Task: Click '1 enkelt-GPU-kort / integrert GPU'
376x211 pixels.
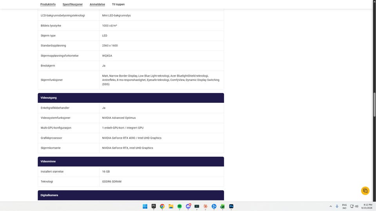Action: pyautogui.click(x=123, y=128)
